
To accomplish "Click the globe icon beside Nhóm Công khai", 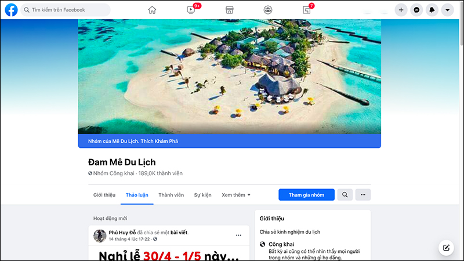I will click(x=90, y=173).
